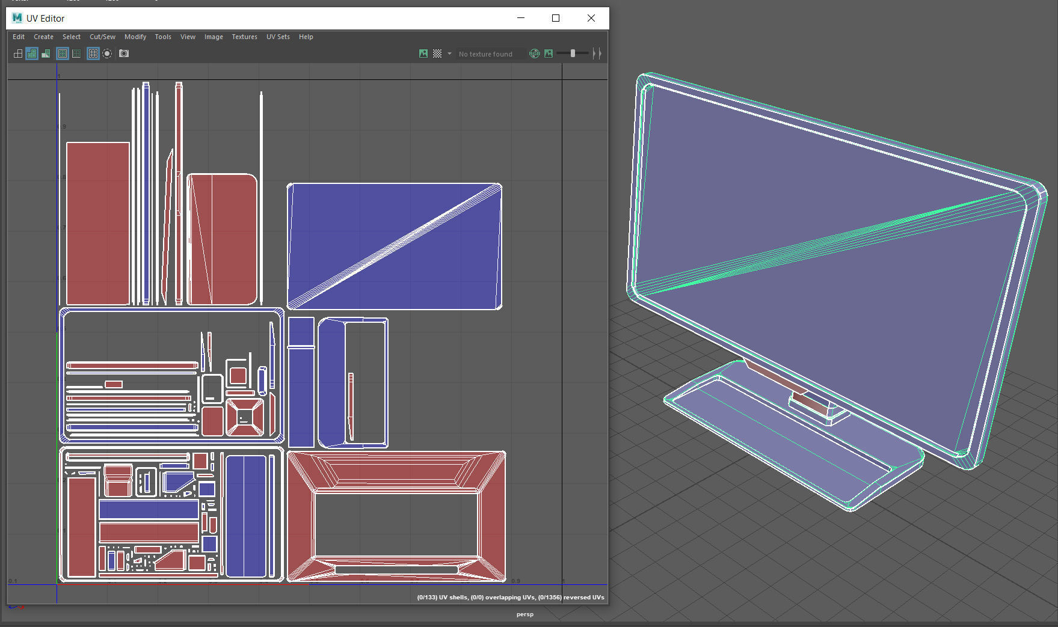Open the Edit menu in UV Editor
Image resolution: width=1058 pixels, height=627 pixels.
pos(19,37)
